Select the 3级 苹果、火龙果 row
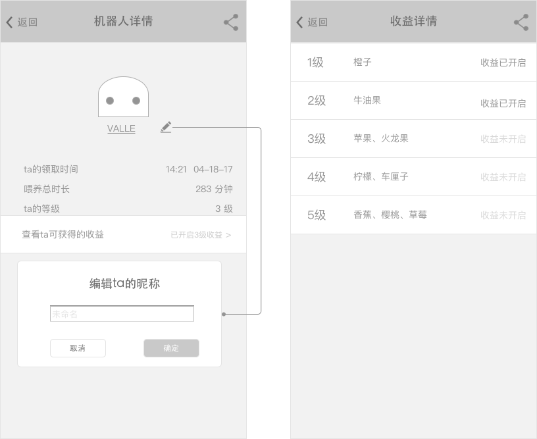Image resolution: width=537 pixels, height=439 pixels. (413, 139)
